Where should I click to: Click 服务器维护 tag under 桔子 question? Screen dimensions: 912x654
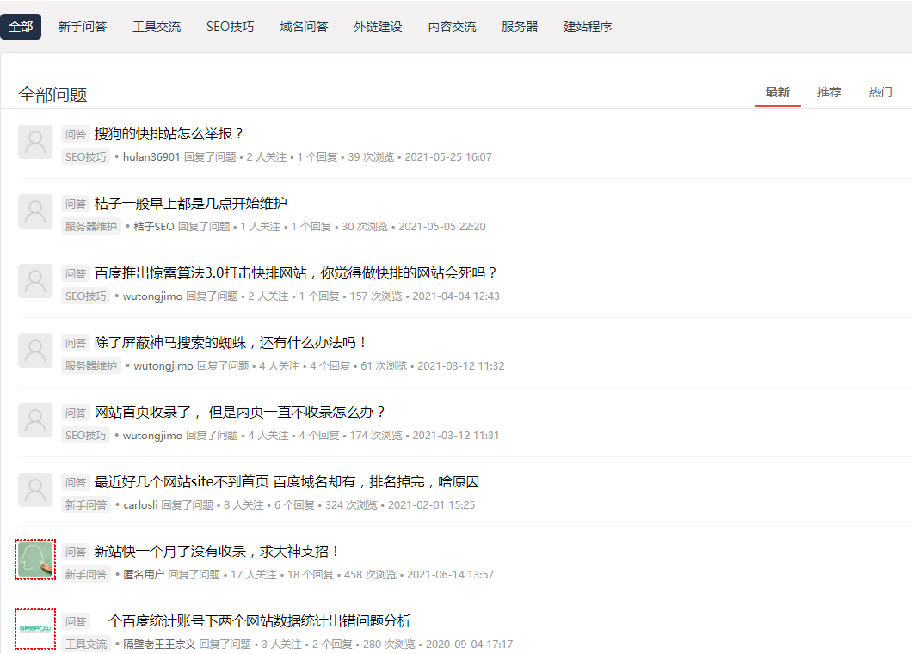click(x=91, y=227)
